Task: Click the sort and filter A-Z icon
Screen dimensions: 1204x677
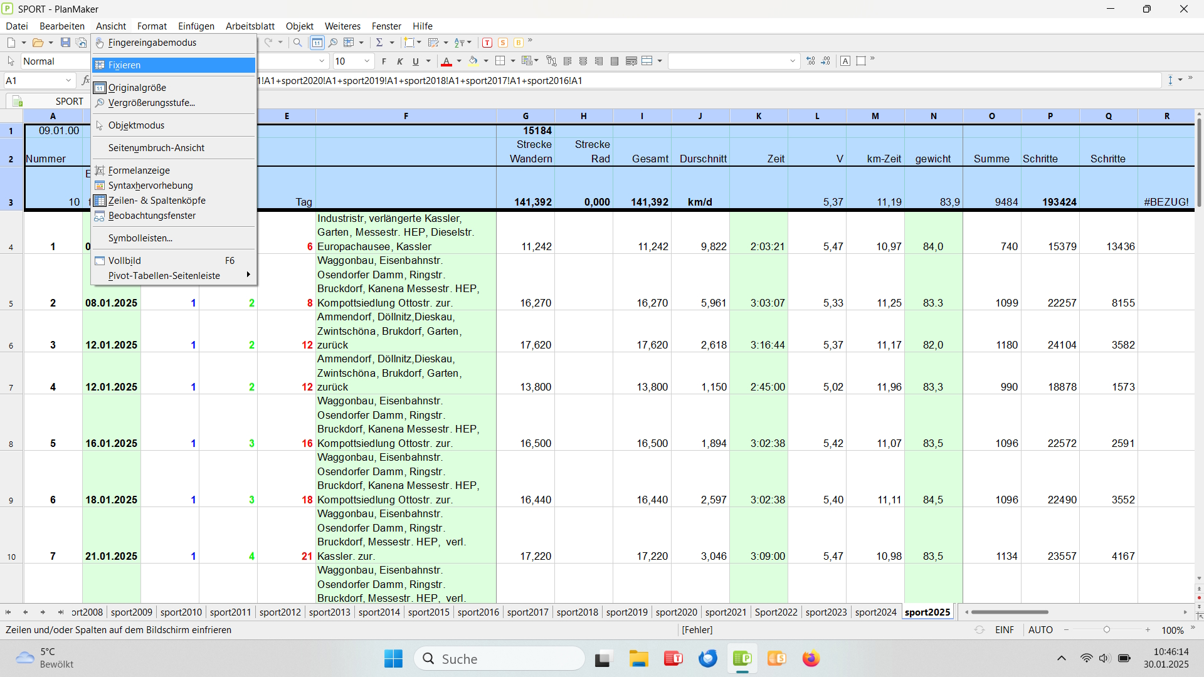Action: pyautogui.click(x=460, y=43)
